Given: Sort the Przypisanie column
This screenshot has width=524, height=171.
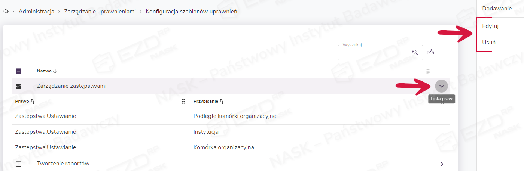Looking at the screenshot, I should [222, 101].
